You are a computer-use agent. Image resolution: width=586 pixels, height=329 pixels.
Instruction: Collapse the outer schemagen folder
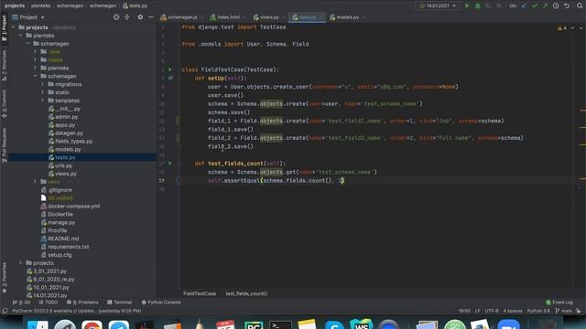pos(27,44)
